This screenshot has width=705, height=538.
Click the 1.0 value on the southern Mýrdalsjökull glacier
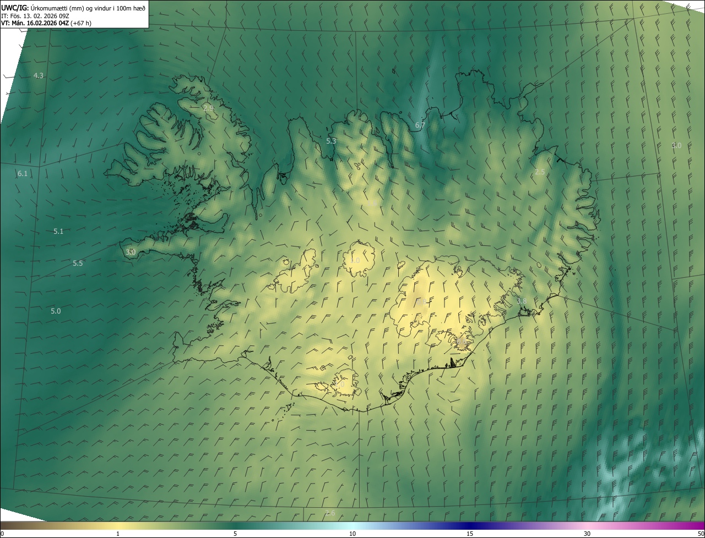point(339,385)
